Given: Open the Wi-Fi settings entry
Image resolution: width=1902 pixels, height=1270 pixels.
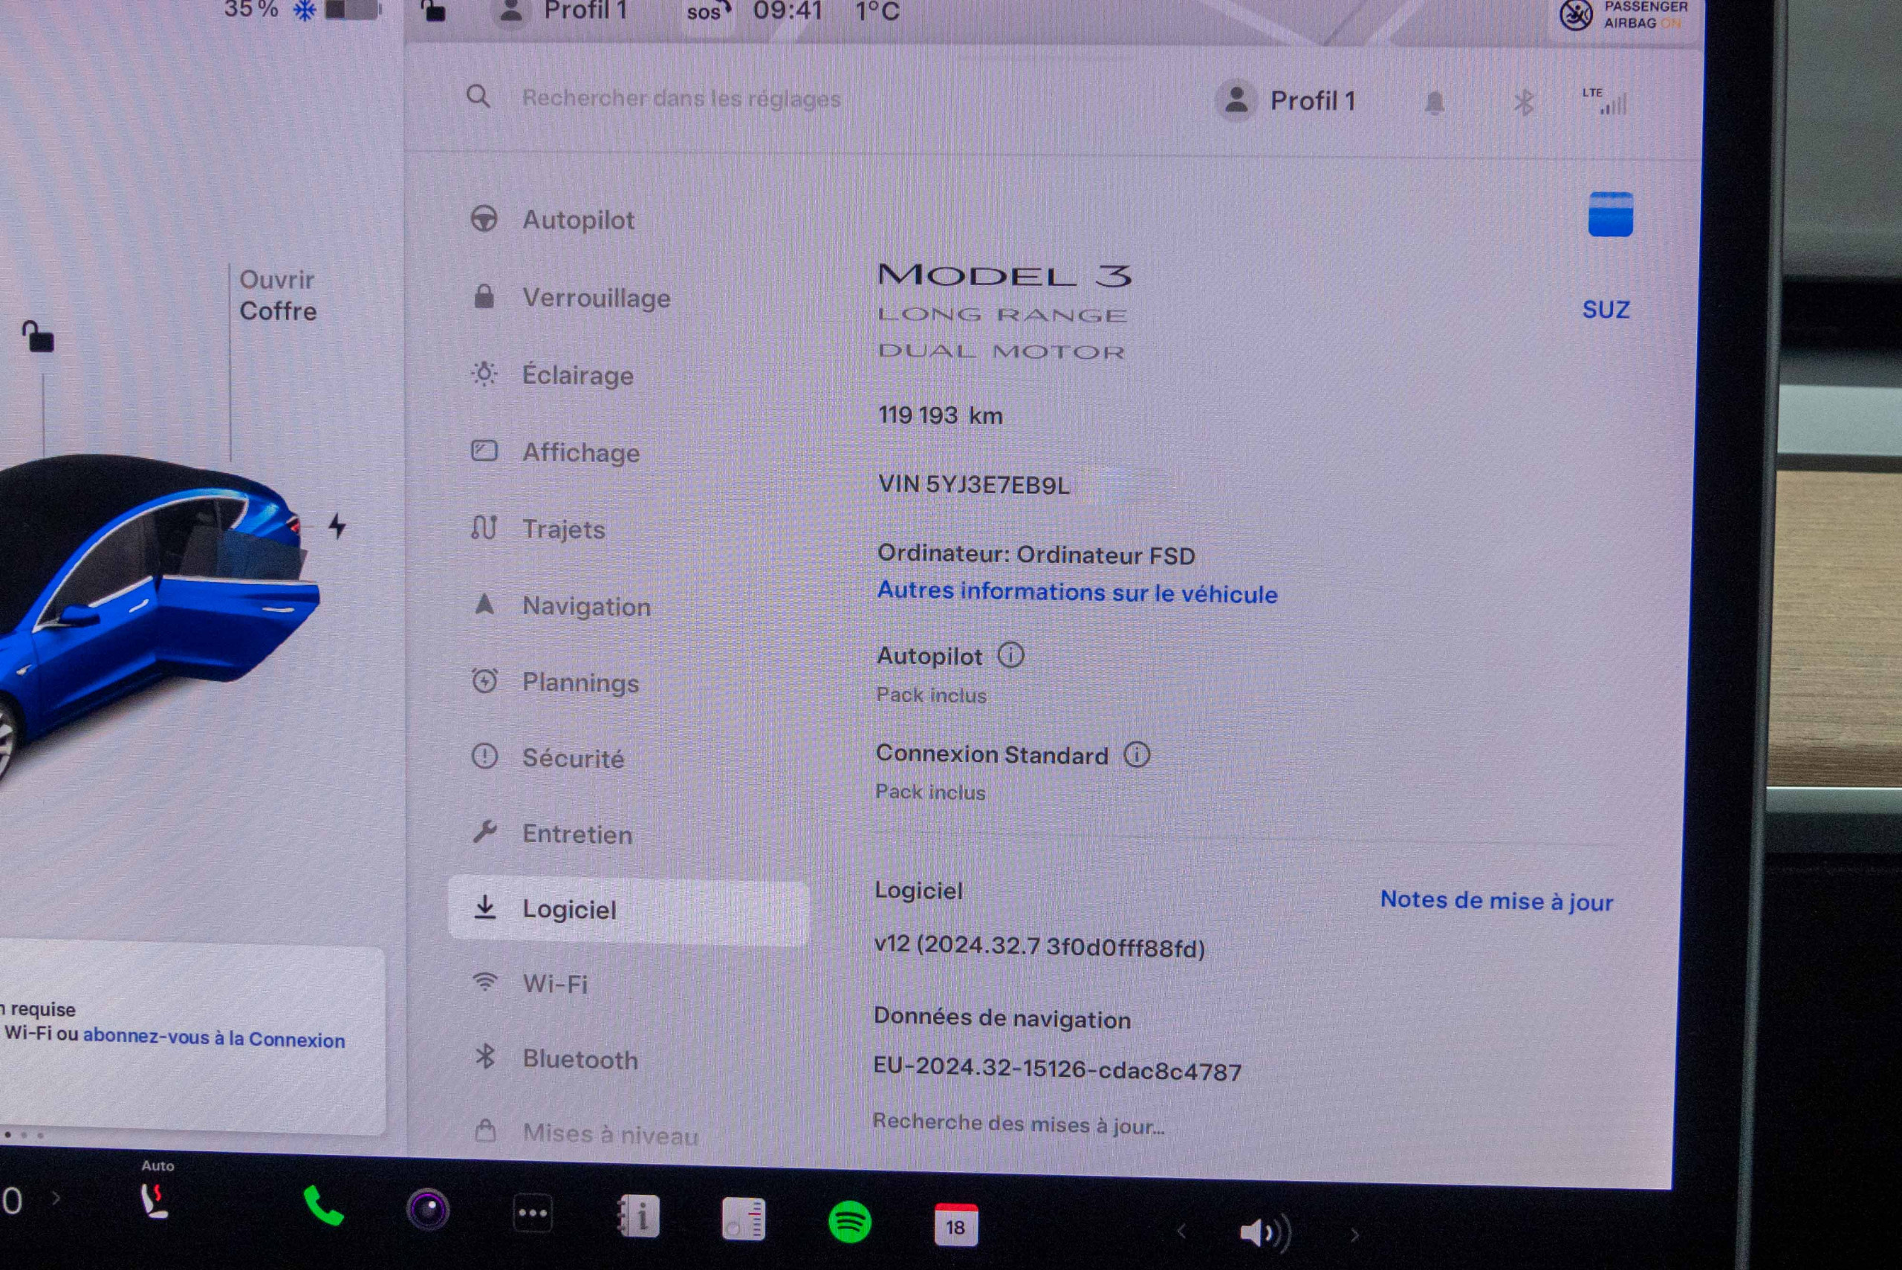Looking at the screenshot, I should pyautogui.click(x=531, y=984).
